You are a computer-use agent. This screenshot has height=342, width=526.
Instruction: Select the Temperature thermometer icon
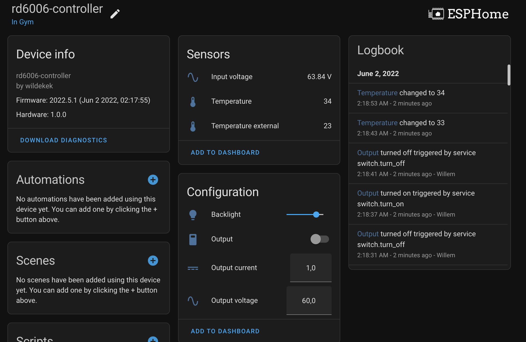coord(193,101)
